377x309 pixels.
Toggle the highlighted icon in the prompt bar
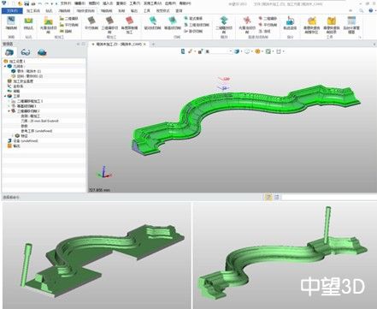pyautogui.click(x=268, y=197)
